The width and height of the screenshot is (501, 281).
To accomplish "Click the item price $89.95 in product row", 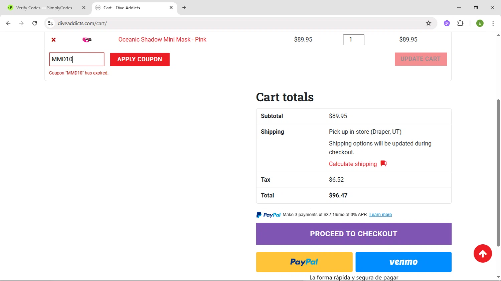I will point(303,39).
